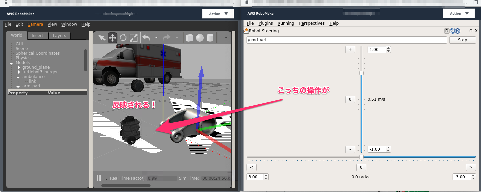This screenshot has height=192, width=481.
Task: Insert a cylinder shape into the scene
Action: pyautogui.click(x=210, y=38)
